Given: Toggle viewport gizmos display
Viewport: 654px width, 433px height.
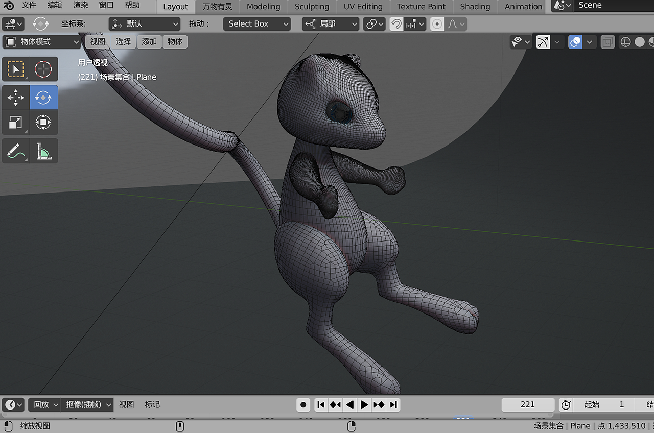Looking at the screenshot, I should (x=543, y=42).
